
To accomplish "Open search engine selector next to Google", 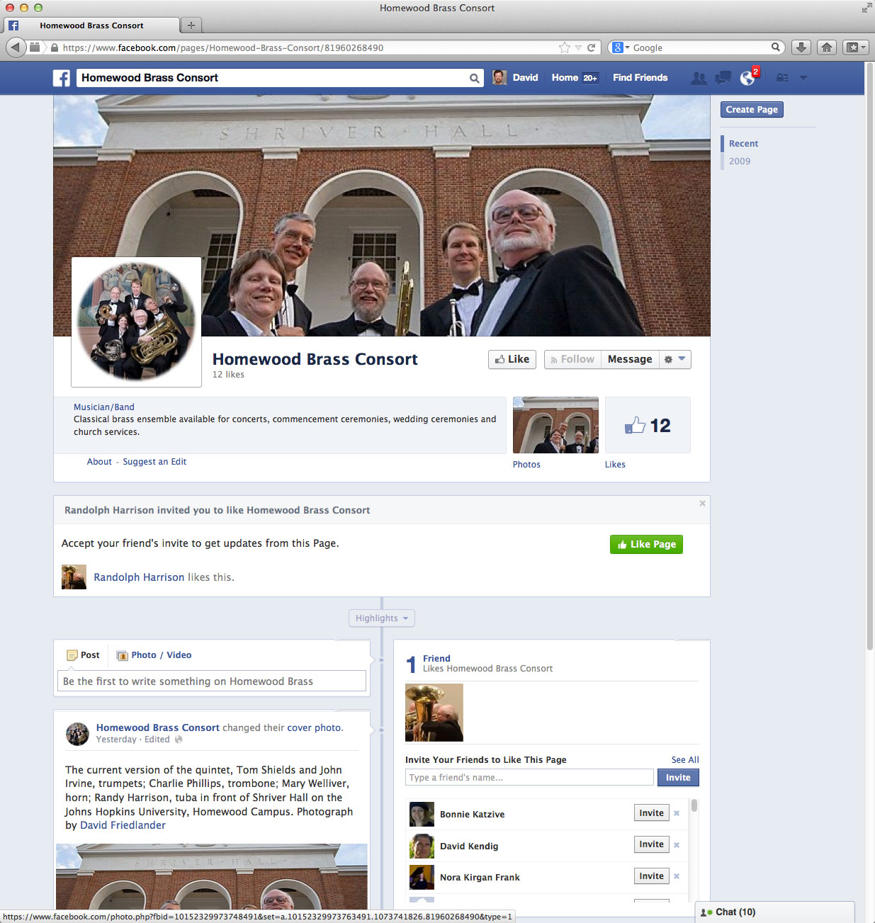I will [621, 47].
